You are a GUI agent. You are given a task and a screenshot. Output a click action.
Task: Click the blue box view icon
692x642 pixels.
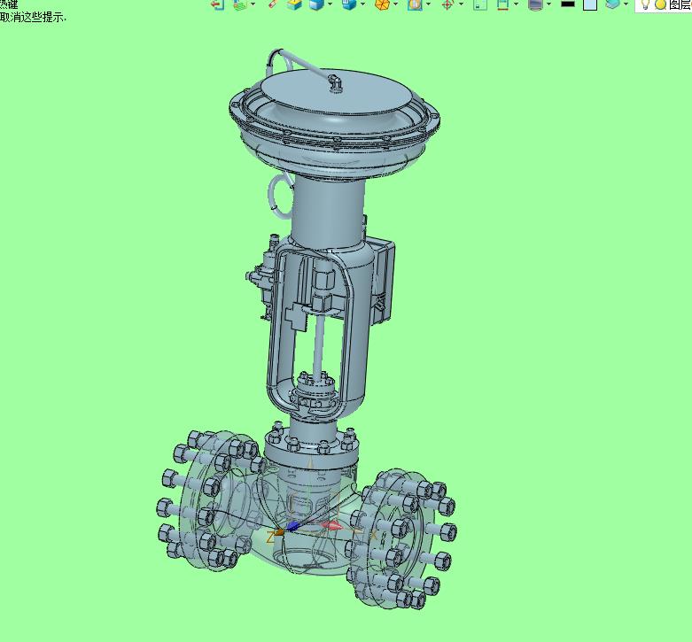[349, 4]
